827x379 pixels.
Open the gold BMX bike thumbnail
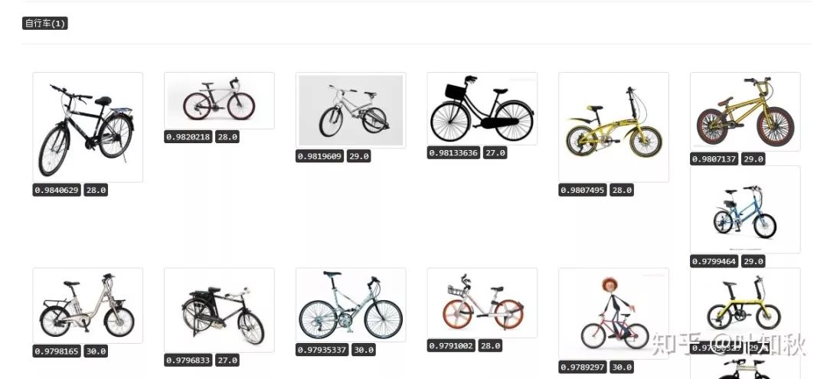[744, 112]
